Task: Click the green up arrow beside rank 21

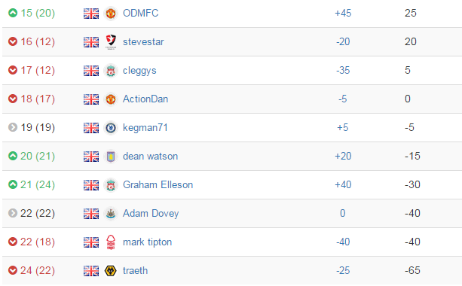Action: click(x=13, y=184)
